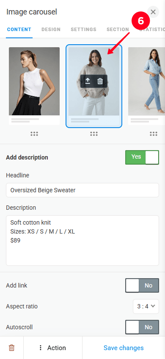Enable the Autoscroll toggle
This screenshot has width=165, height=359.
pos(142,327)
